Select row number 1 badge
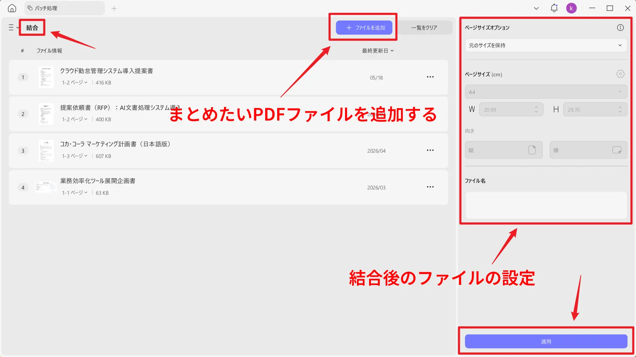The image size is (636, 357). (23, 77)
